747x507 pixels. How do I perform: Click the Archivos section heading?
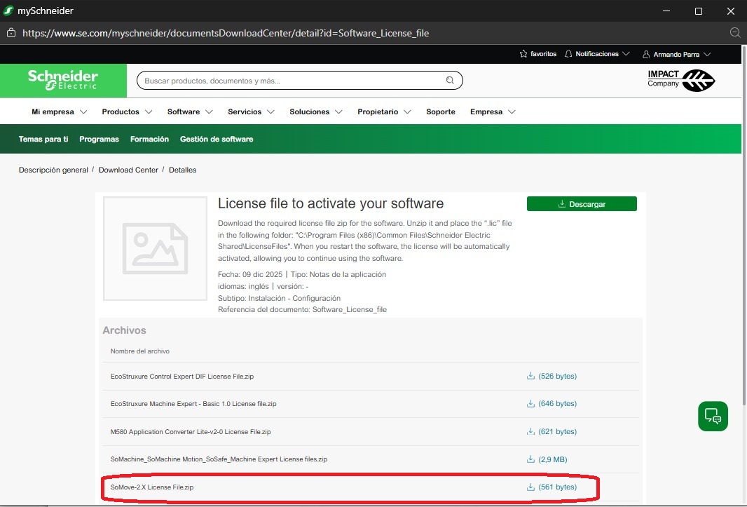tap(124, 330)
